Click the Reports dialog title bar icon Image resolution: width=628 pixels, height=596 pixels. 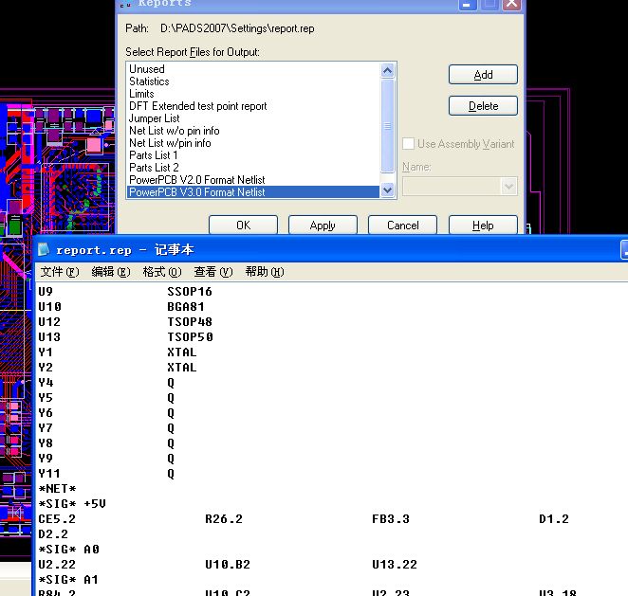click(x=125, y=4)
